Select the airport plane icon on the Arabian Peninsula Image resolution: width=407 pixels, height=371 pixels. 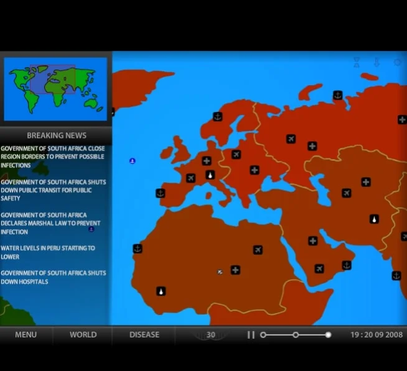[x=319, y=268]
